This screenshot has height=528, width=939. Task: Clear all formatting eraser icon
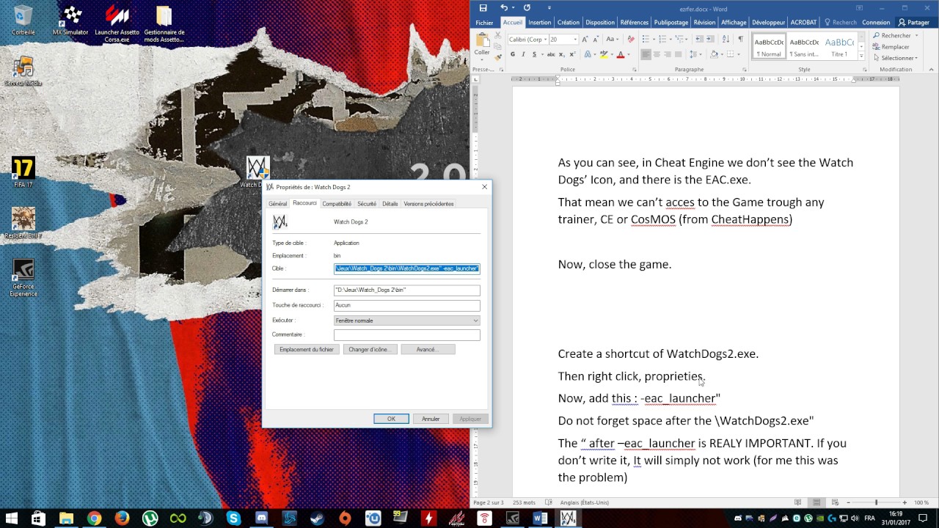click(x=631, y=39)
